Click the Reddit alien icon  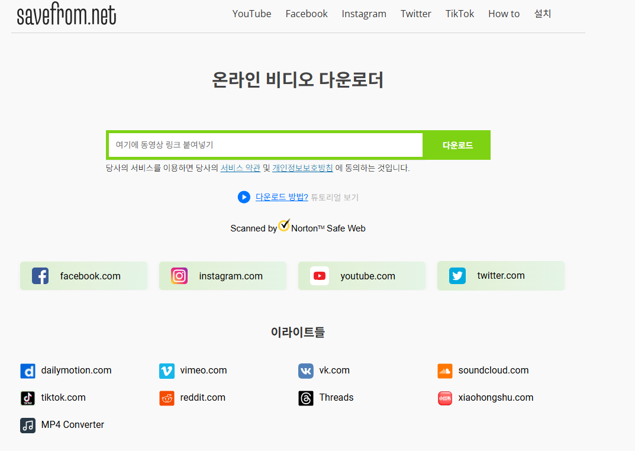tap(167, 398)
